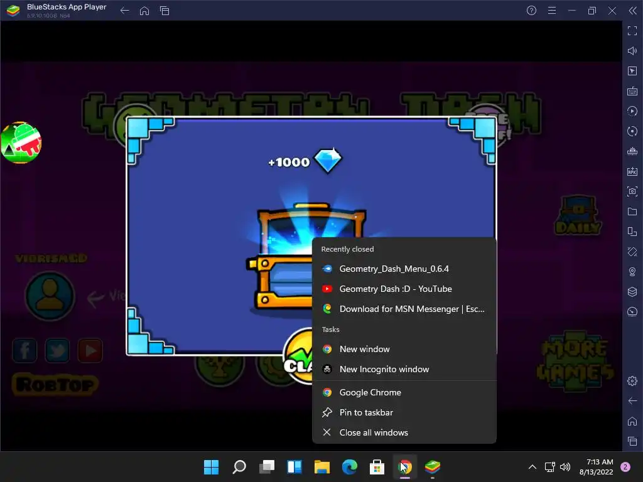Tap the +1000 diamond reward
Screen dimensions: 643x482
305,161
